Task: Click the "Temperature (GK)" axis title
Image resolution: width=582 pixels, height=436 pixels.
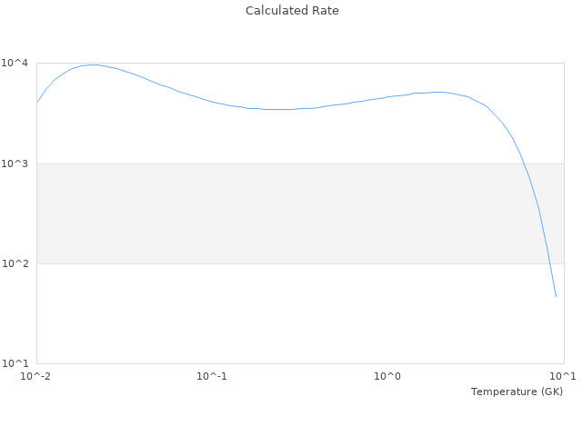Action: coord(517,391)
